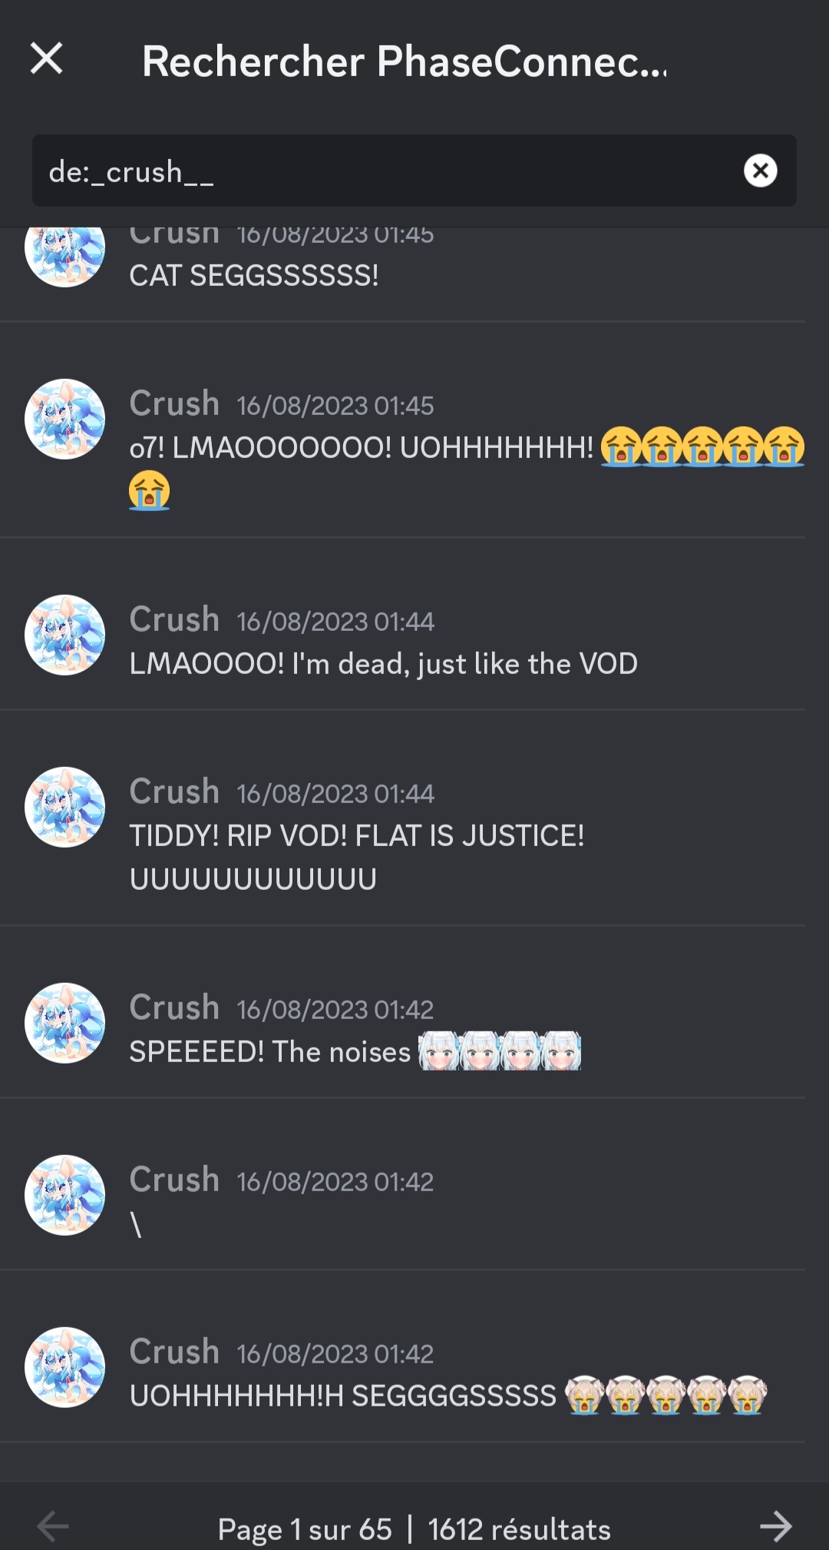Viewport: 829px width, 1550px height.
Task: Clear the search query with the circled X
Action: [x=760, y=171]
